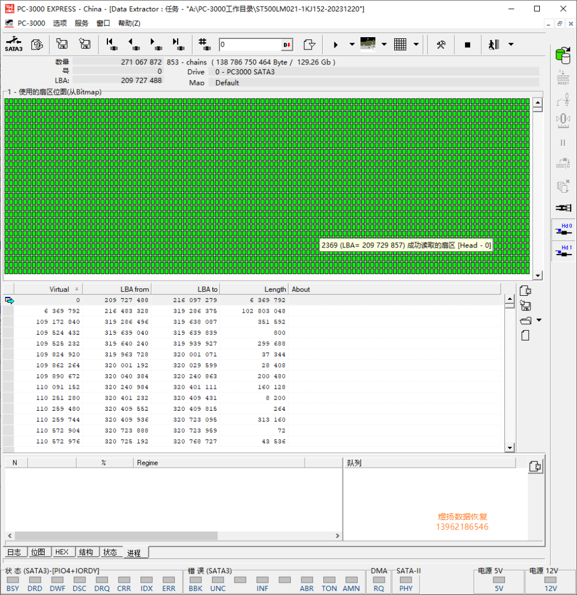The height and width of the screenshot is (595, 577).
Task: Open the 服务 menu
Action: [81, 23]
